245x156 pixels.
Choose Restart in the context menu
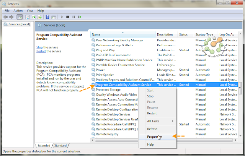[157, 113]
